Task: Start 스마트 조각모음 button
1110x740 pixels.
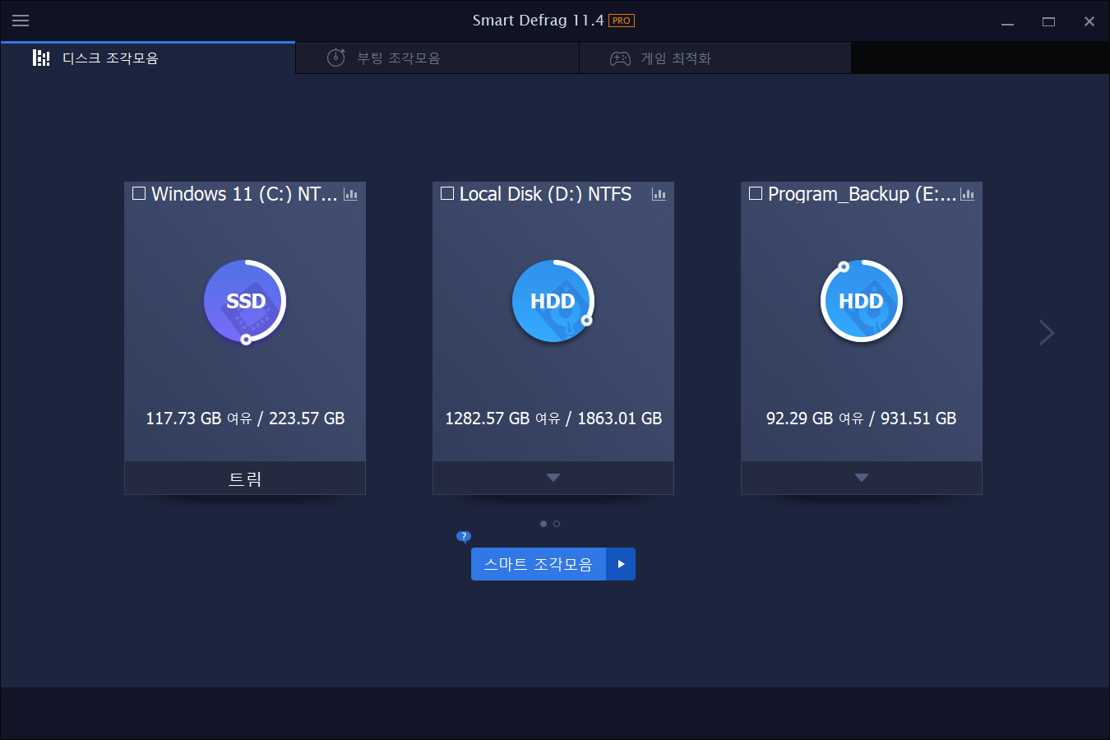Action: point(539,564)
